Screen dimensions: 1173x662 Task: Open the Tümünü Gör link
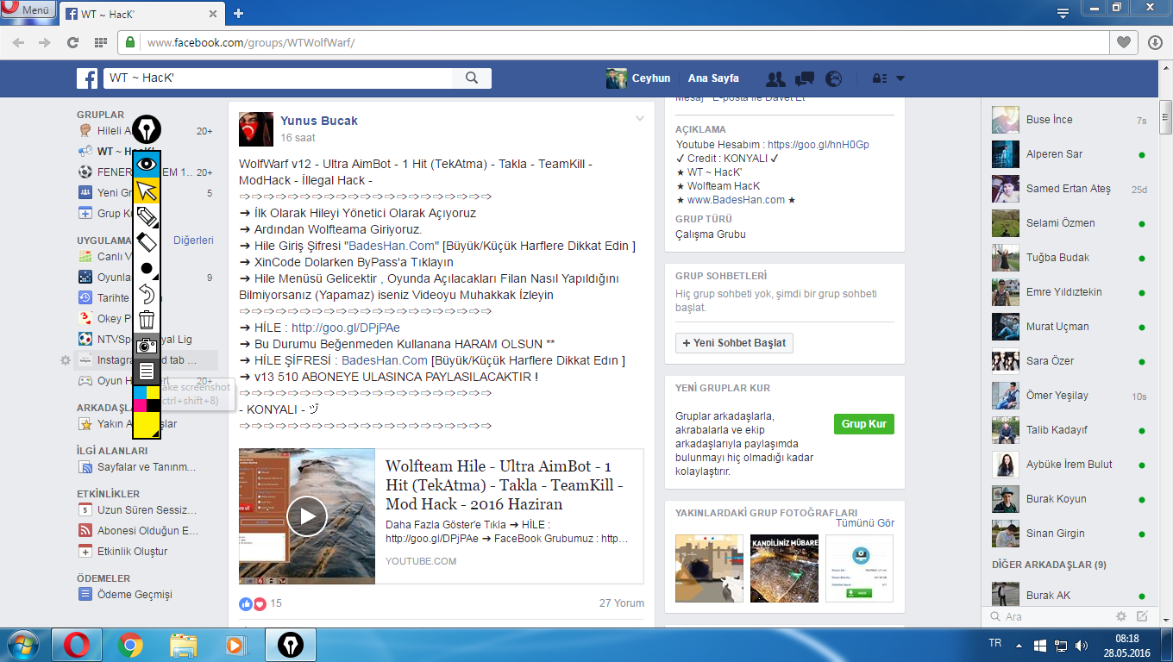[865, 523]
